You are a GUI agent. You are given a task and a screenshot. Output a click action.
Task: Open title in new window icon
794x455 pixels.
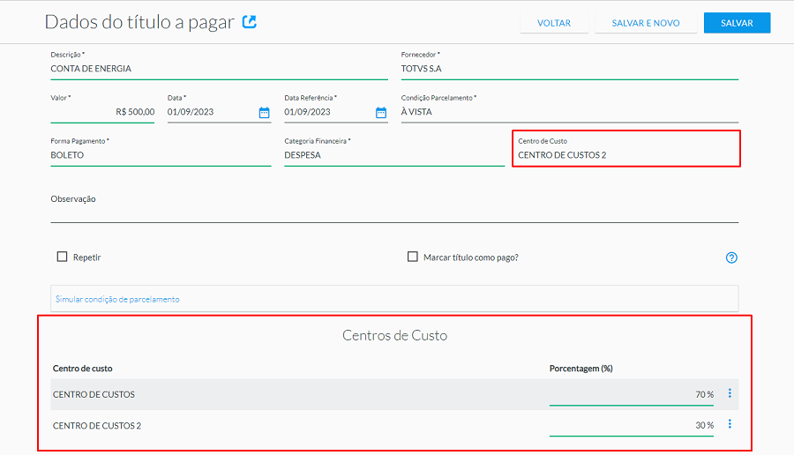coord(249,22)
